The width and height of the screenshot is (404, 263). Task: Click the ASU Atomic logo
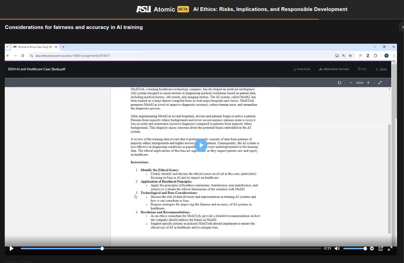(x=155, y=9)
